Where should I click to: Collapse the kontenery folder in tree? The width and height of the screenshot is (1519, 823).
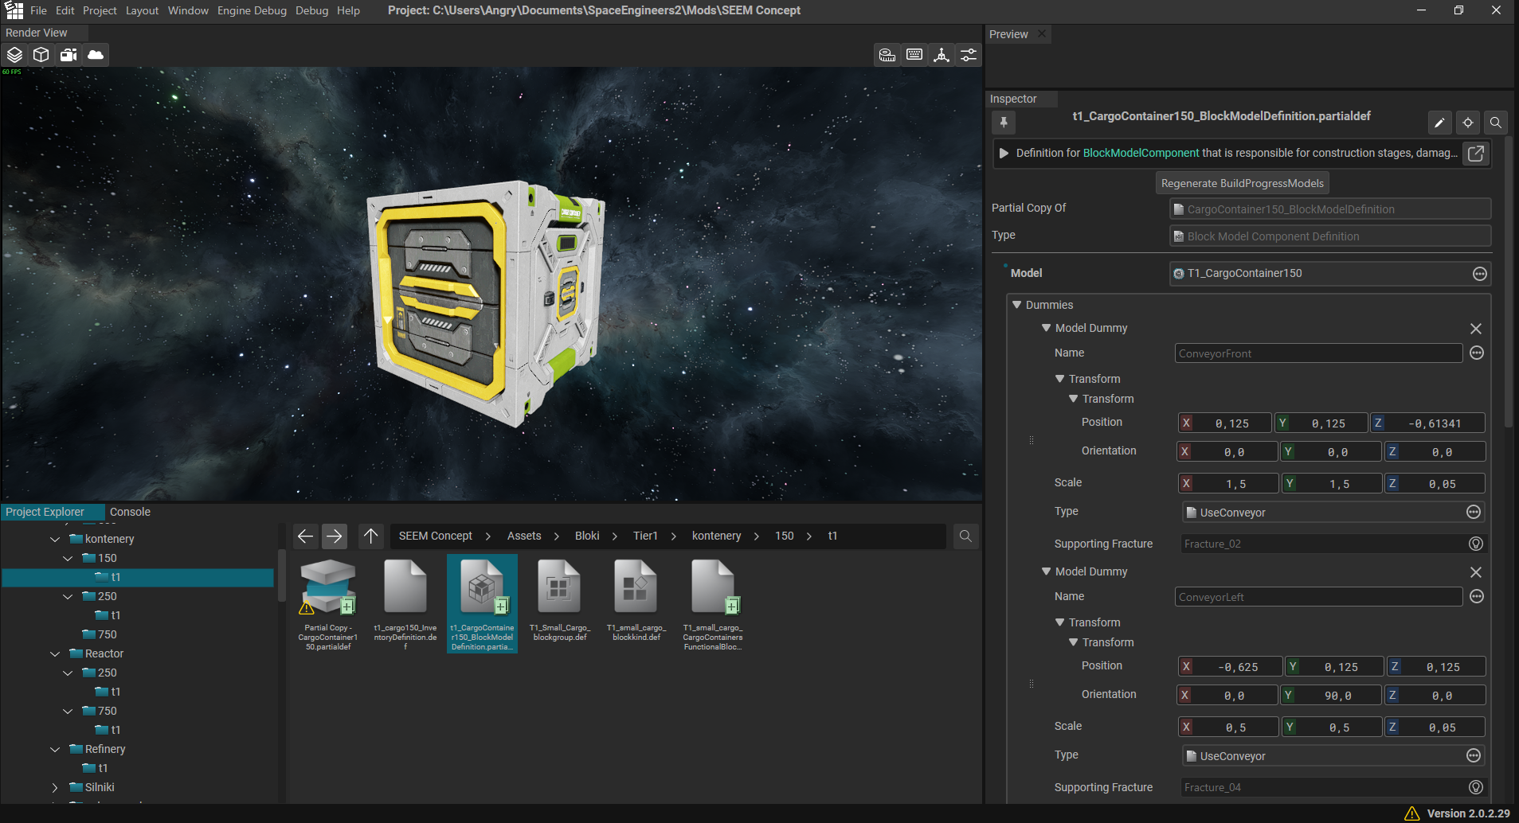coord(55,540)
